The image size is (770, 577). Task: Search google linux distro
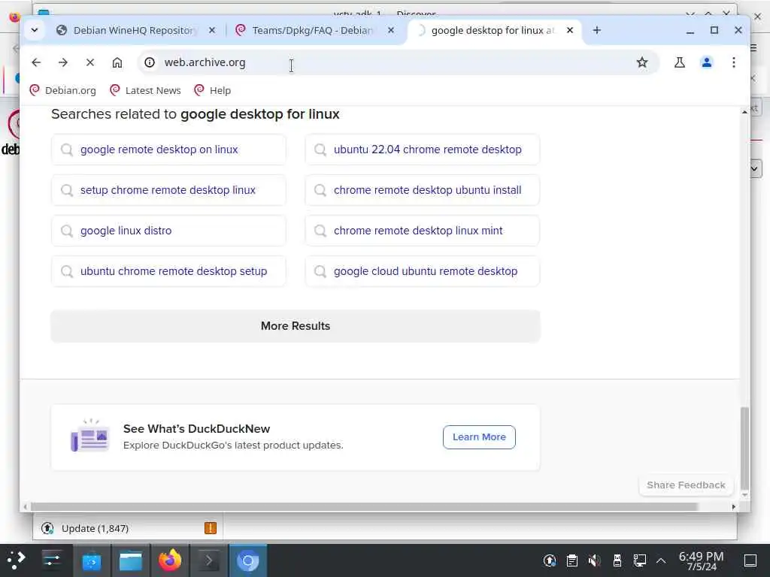click(168, 231)
